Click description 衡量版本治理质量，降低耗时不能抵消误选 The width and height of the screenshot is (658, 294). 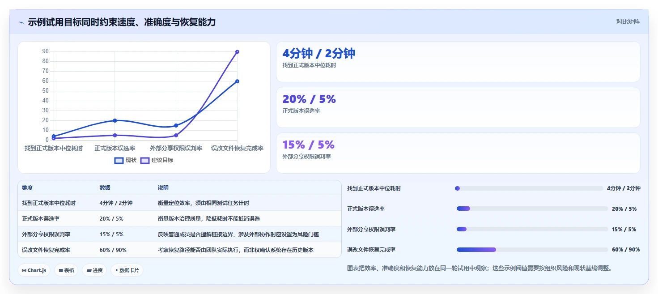pos(208,219)
